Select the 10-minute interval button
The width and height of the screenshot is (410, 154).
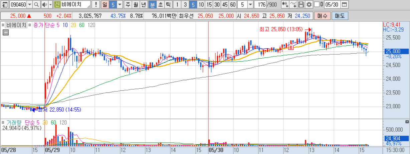pos(201,5)
